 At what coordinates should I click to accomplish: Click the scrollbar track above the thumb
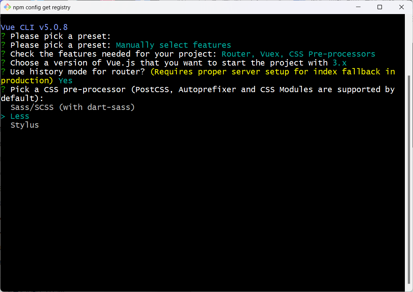pos(409,44)
